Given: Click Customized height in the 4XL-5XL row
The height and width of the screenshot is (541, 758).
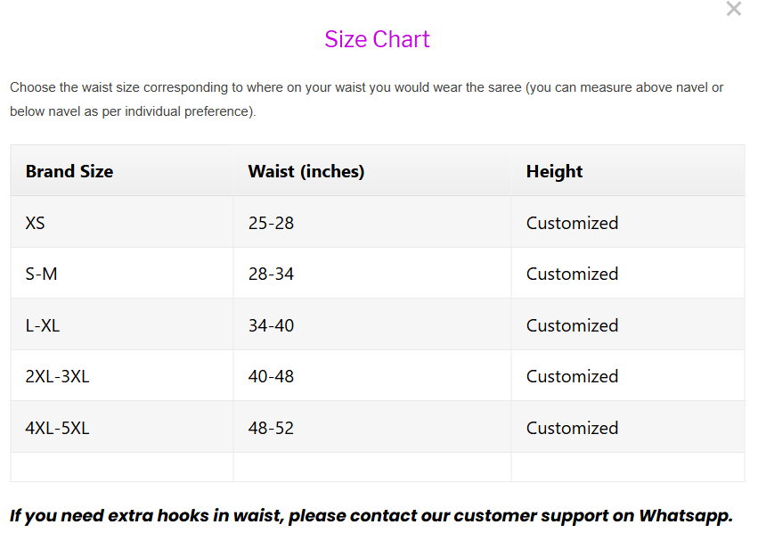Looking at the screenshot, I should pos(572,428).
